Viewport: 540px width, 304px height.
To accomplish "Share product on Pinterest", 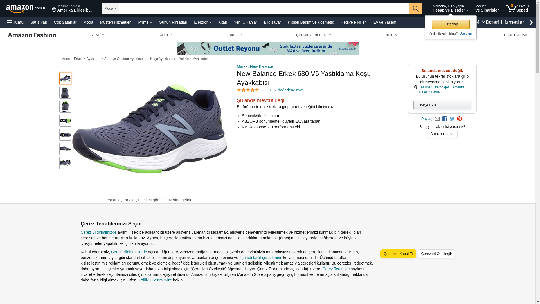I will (x=459, y=119).
